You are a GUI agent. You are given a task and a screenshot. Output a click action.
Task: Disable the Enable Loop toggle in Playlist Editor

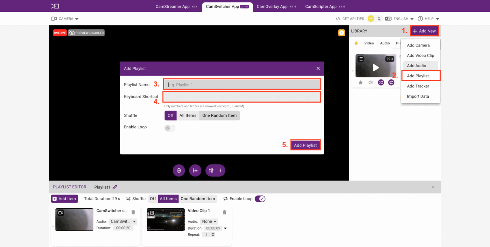(x=260, y=199)
